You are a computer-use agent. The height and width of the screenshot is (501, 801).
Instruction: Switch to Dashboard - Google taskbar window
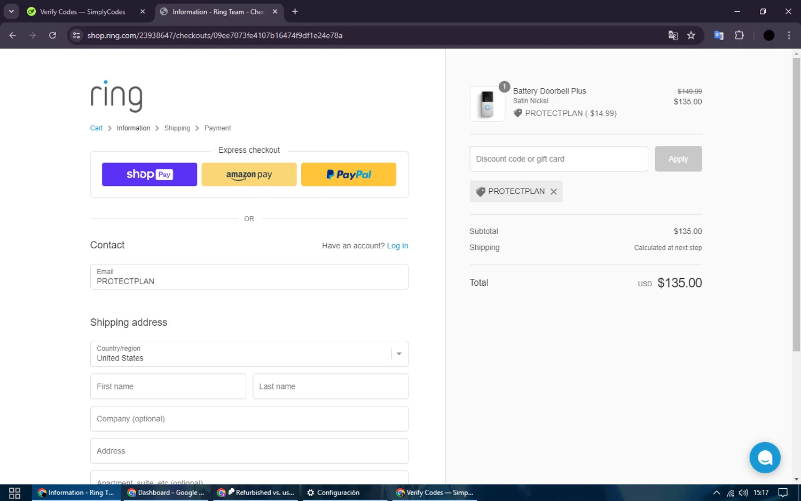pyautogui.click(x=166, y=492)
